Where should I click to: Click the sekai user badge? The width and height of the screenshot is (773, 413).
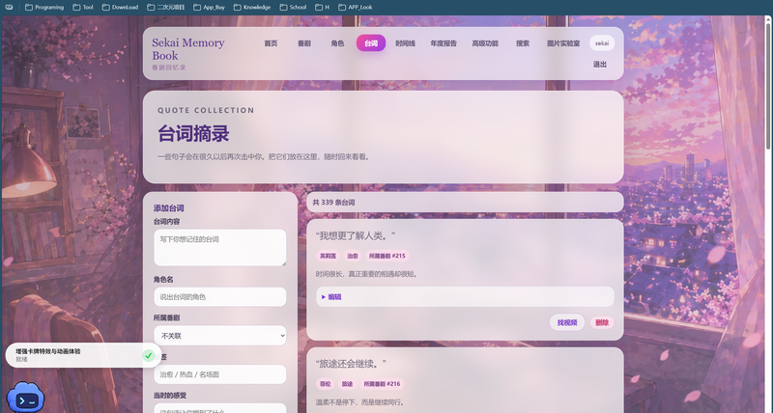[602, 43]
